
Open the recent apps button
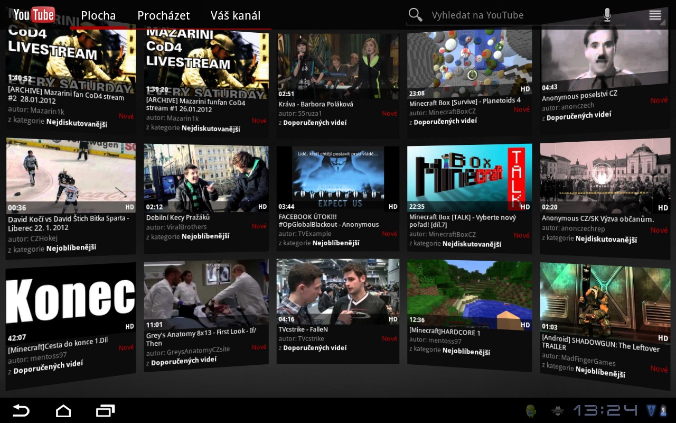pos(106,410)
